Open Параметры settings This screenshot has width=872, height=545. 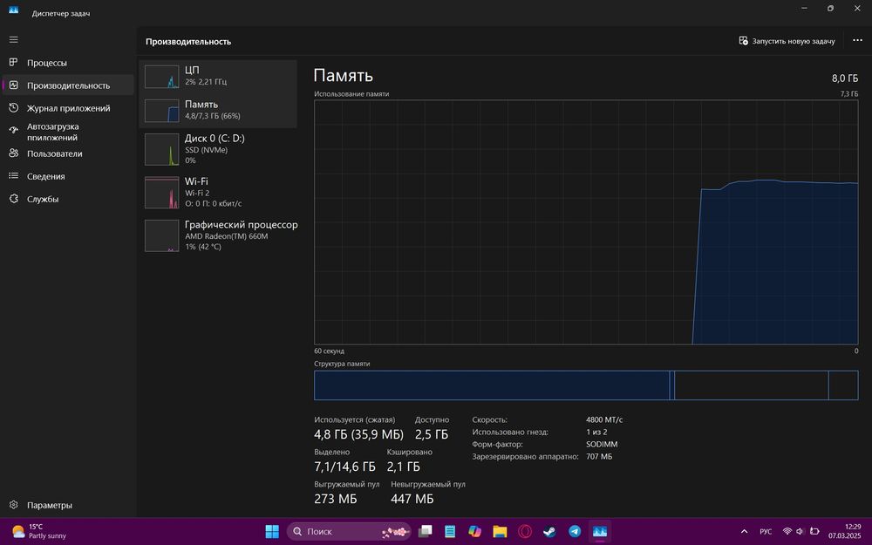point(68,505)
